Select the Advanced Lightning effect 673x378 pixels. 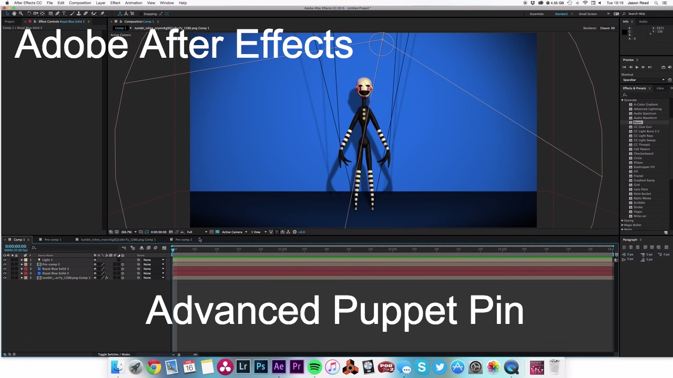pos(647,109)
